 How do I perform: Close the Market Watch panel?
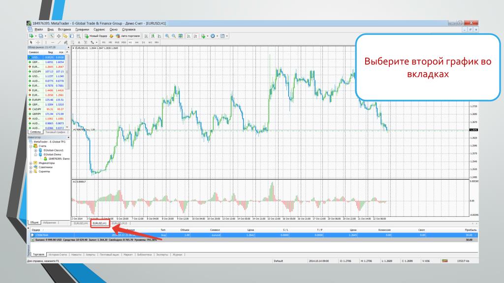pyautogui.click(x=68, y=47)
